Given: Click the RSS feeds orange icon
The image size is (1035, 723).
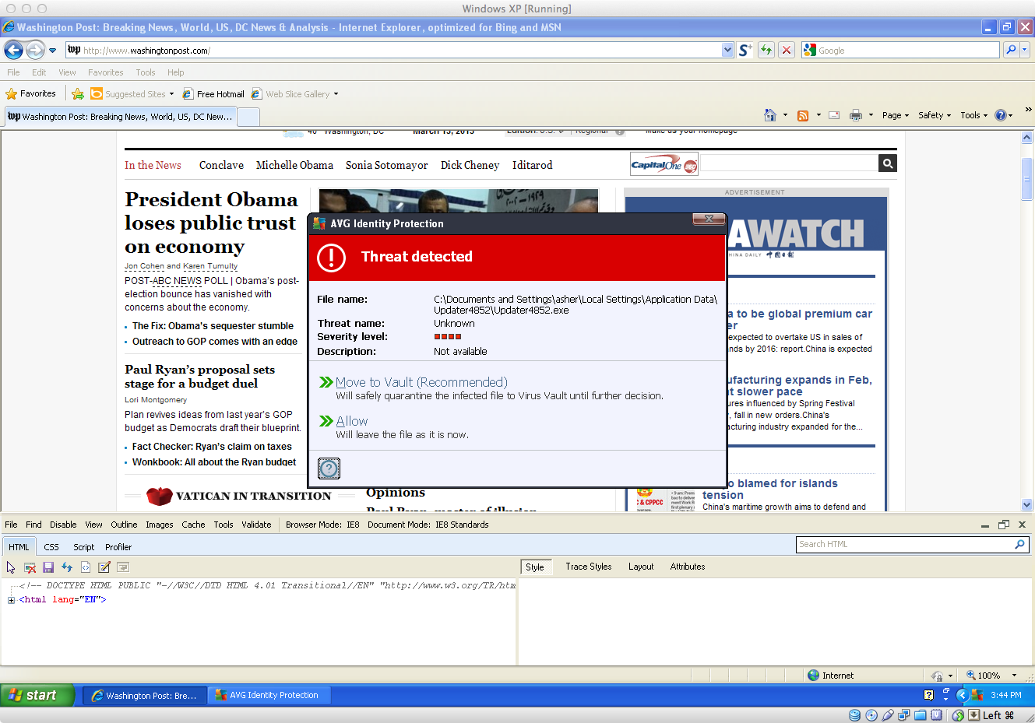Looking at the screenshot, I should [803, 115].
